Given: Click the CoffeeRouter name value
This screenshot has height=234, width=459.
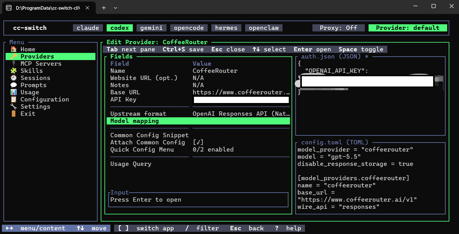Looking at the screenshot, I should click(x=215, y=71).
